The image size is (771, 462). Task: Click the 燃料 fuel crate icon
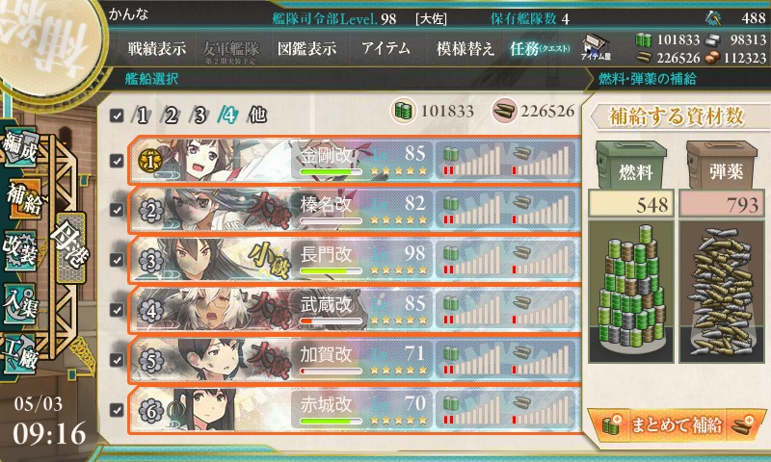[x=631, y=166]
